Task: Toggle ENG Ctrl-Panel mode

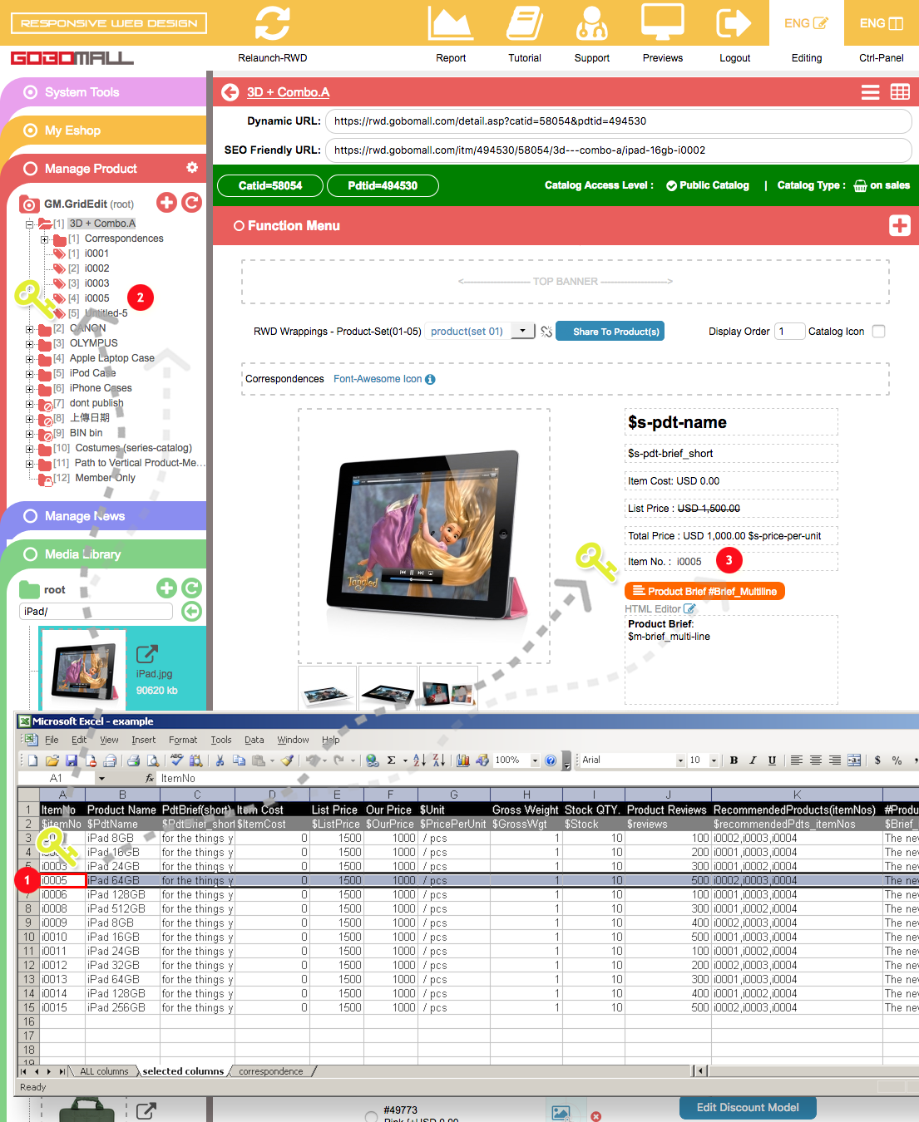Action: [881, 23]
